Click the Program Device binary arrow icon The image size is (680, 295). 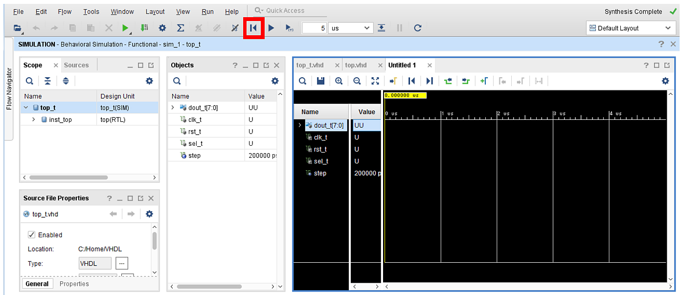[144, 28]
